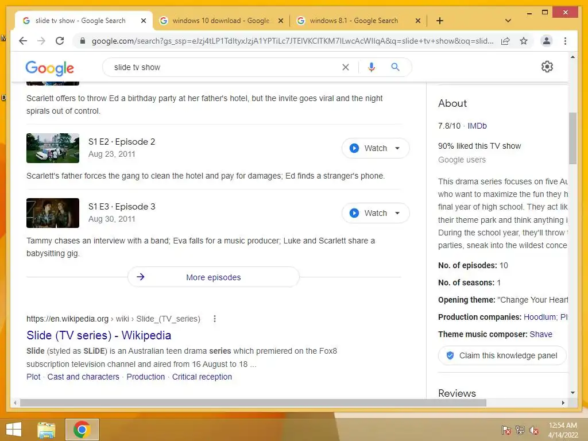The width and height of the screenshot is (588, 441).
Task: Click the scroll down arrow
Action: (x=572, y=393)
